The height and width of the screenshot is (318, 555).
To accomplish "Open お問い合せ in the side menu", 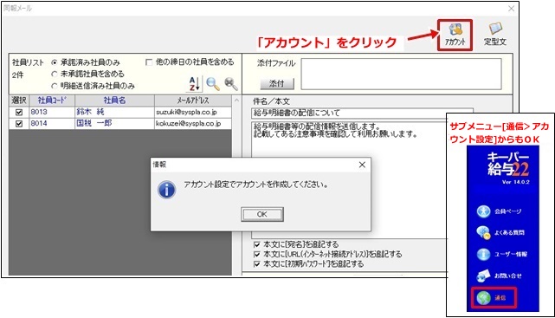I will [x=499, y=276].
